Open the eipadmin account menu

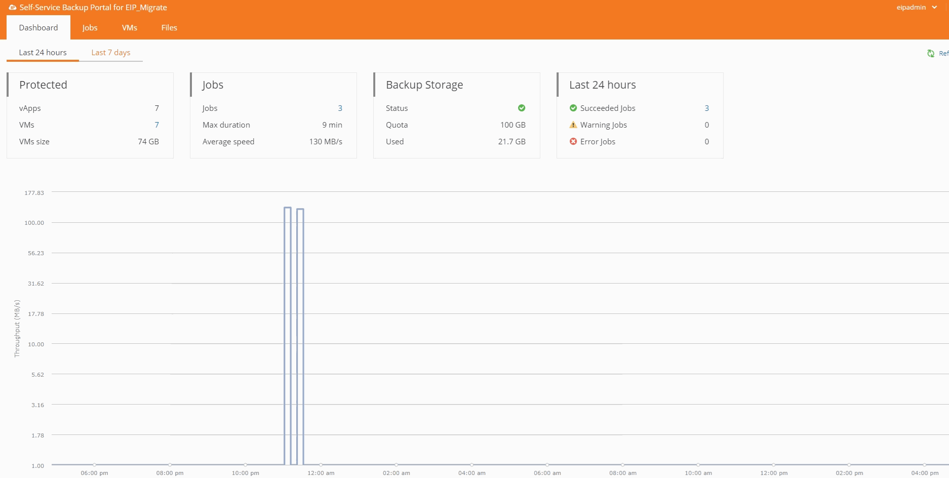[911, 8]
